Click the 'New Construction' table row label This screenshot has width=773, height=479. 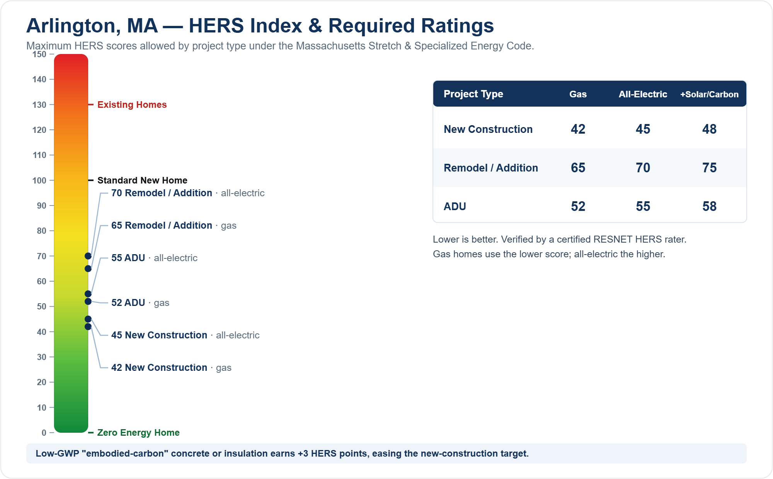488,129
